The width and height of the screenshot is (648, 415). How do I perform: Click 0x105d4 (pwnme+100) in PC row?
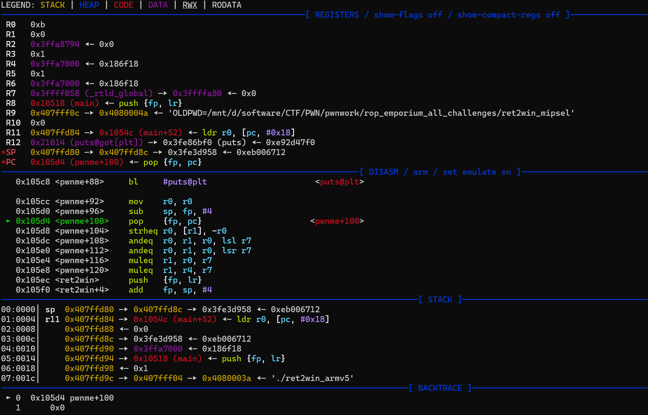(77, 162)
